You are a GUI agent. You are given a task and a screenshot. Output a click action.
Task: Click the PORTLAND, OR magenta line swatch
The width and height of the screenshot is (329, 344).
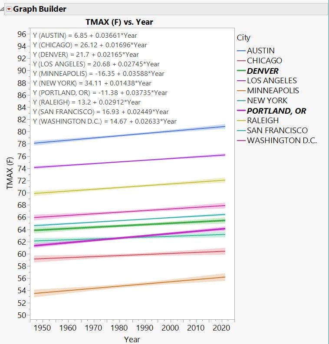point(241,111)
